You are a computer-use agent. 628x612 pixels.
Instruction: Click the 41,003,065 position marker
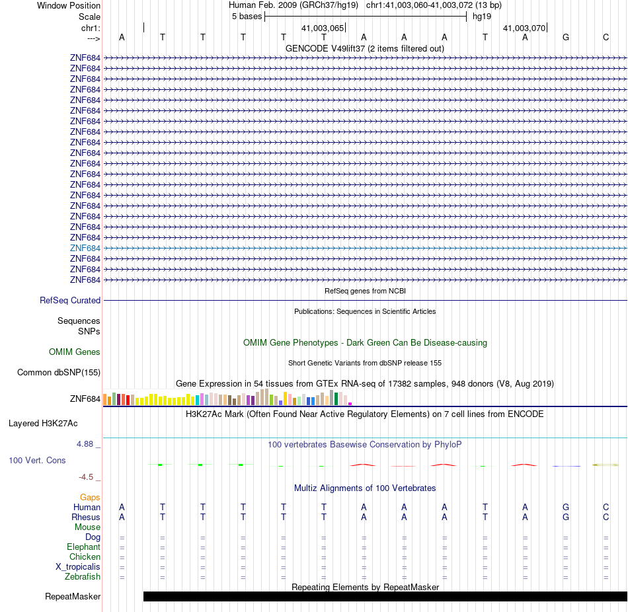tap(323, 28)
